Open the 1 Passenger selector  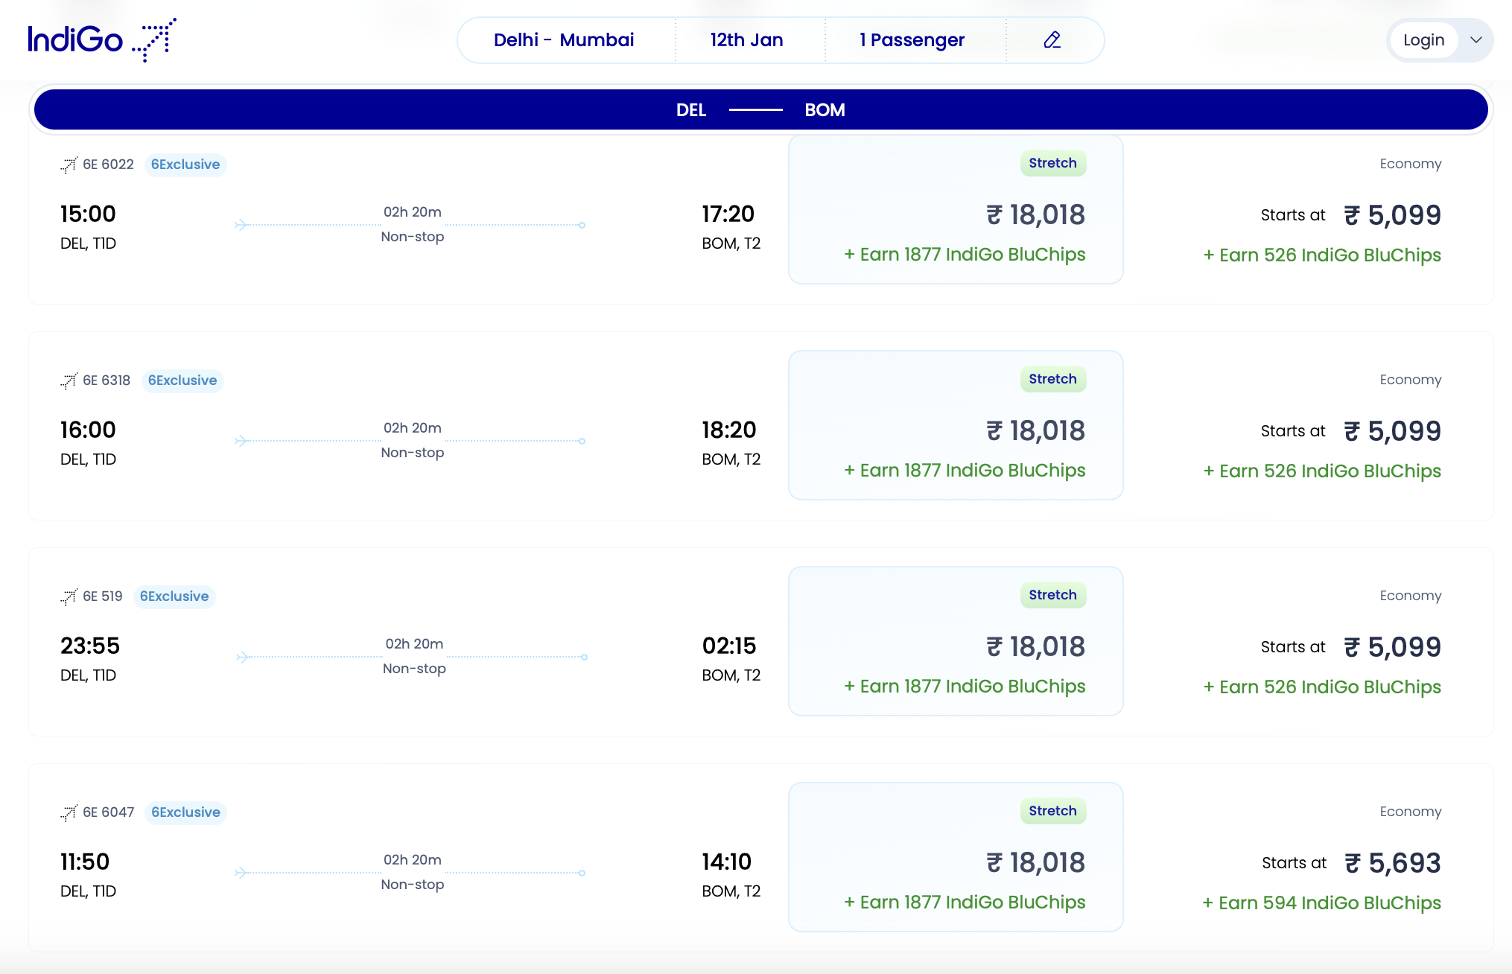[x=912, y=39]
